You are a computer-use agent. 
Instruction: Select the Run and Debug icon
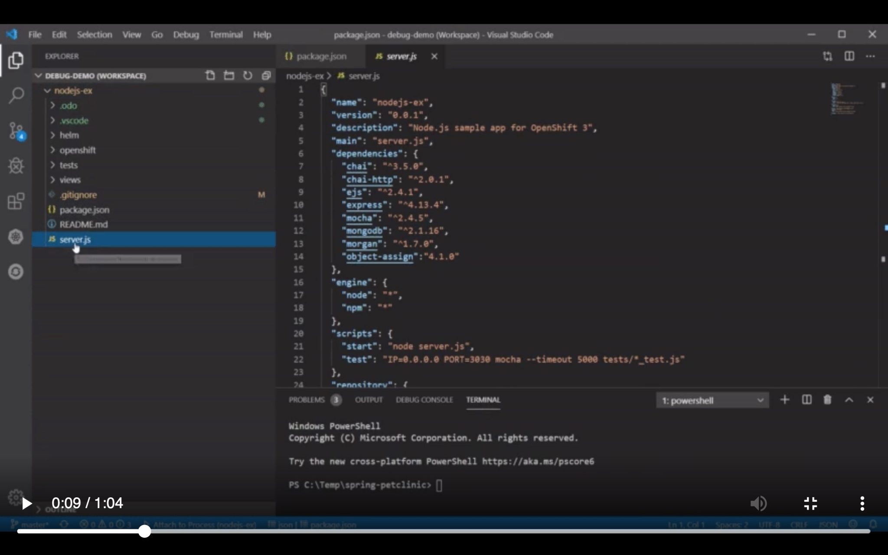(x=16, y=166)
